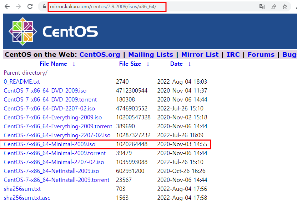Screen dimensions: 297x223
Task: Go back with the browser back arrow
Action: tap(7, 7)
